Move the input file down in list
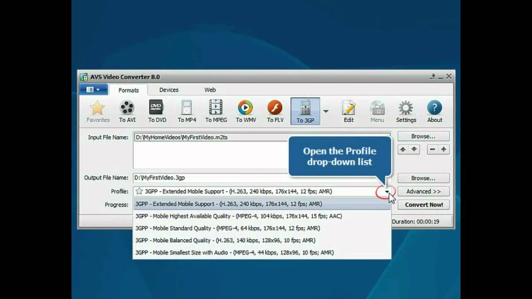Screen dimensions: 532x299 point(414,149)
